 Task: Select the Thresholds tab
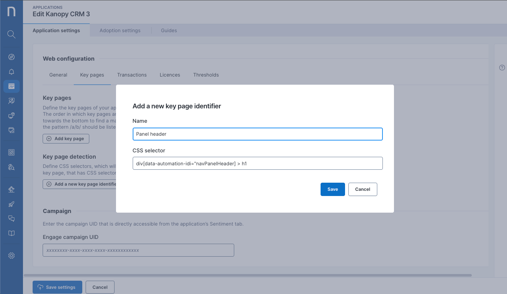pos(206,75)
